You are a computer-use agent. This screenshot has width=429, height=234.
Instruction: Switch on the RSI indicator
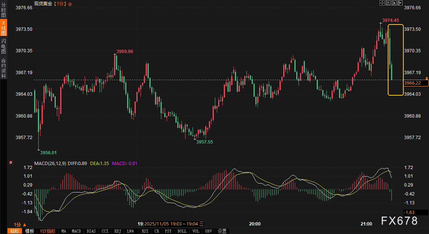click(x=145, y=231)
